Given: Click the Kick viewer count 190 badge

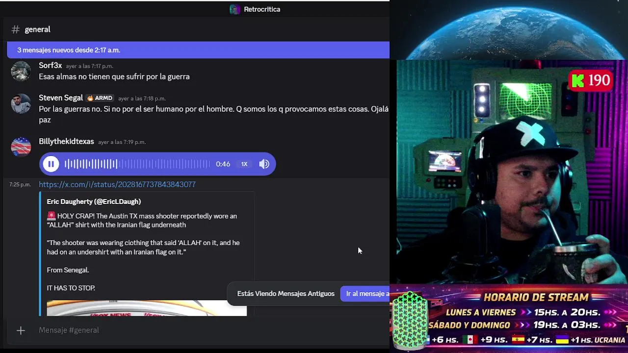Looking at the screenshot, I should coord(591,80).
